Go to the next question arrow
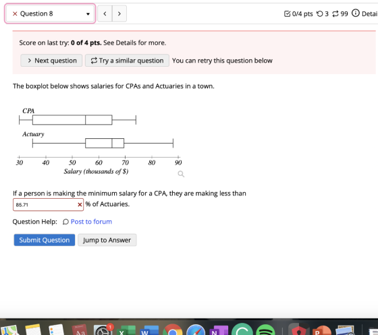The height and width of the screenshot is (335, 378). point(119,13)
